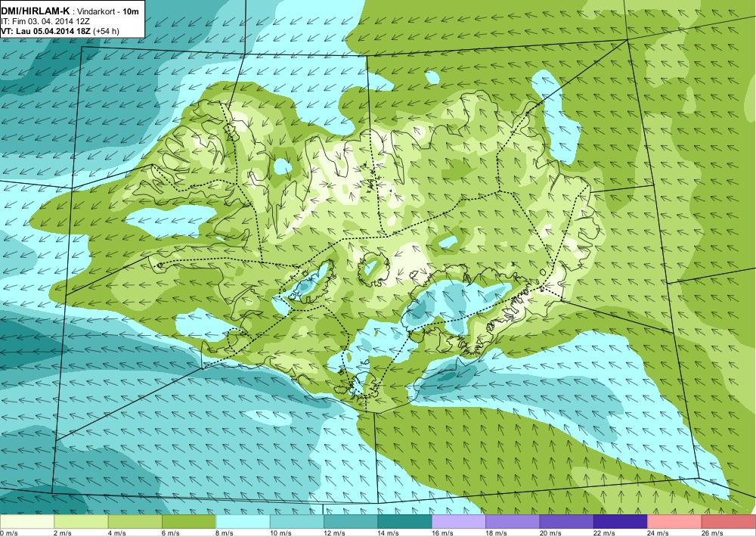Image resolution: width=756 pixels, height=537 pixels.
Task: Click the red legend swatch above 26 m/s
Action: tap(729, 522)
